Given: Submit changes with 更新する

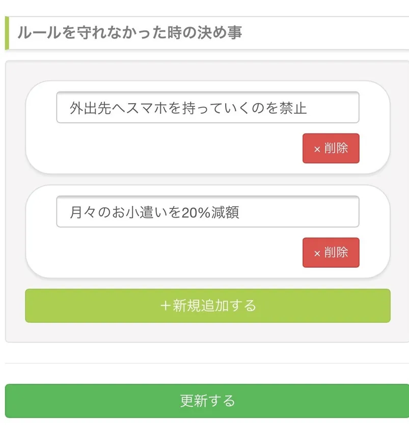Looking at the screenshot, I should (x=207, y=401).
